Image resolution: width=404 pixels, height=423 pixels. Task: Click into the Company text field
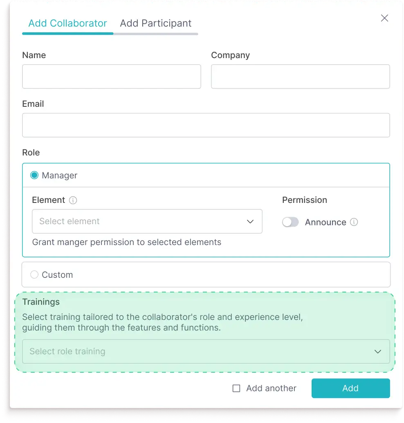tap(300, 76)
